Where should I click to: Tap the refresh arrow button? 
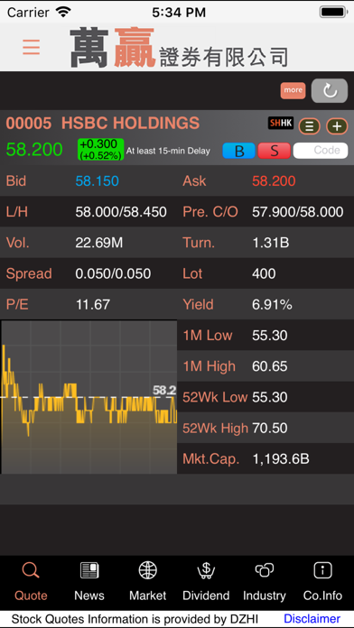coord(330,90)
